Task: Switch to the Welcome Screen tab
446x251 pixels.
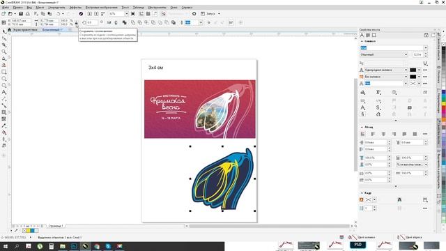Action: coord(25,29)
